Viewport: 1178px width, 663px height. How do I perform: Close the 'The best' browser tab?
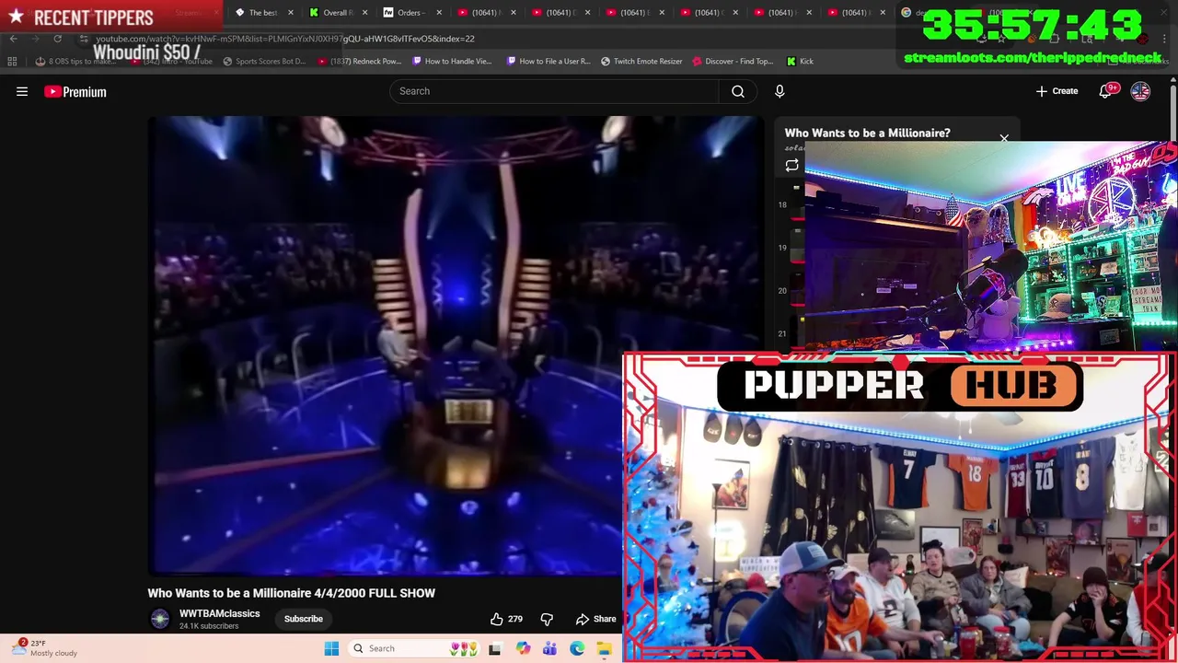(290, 13)
